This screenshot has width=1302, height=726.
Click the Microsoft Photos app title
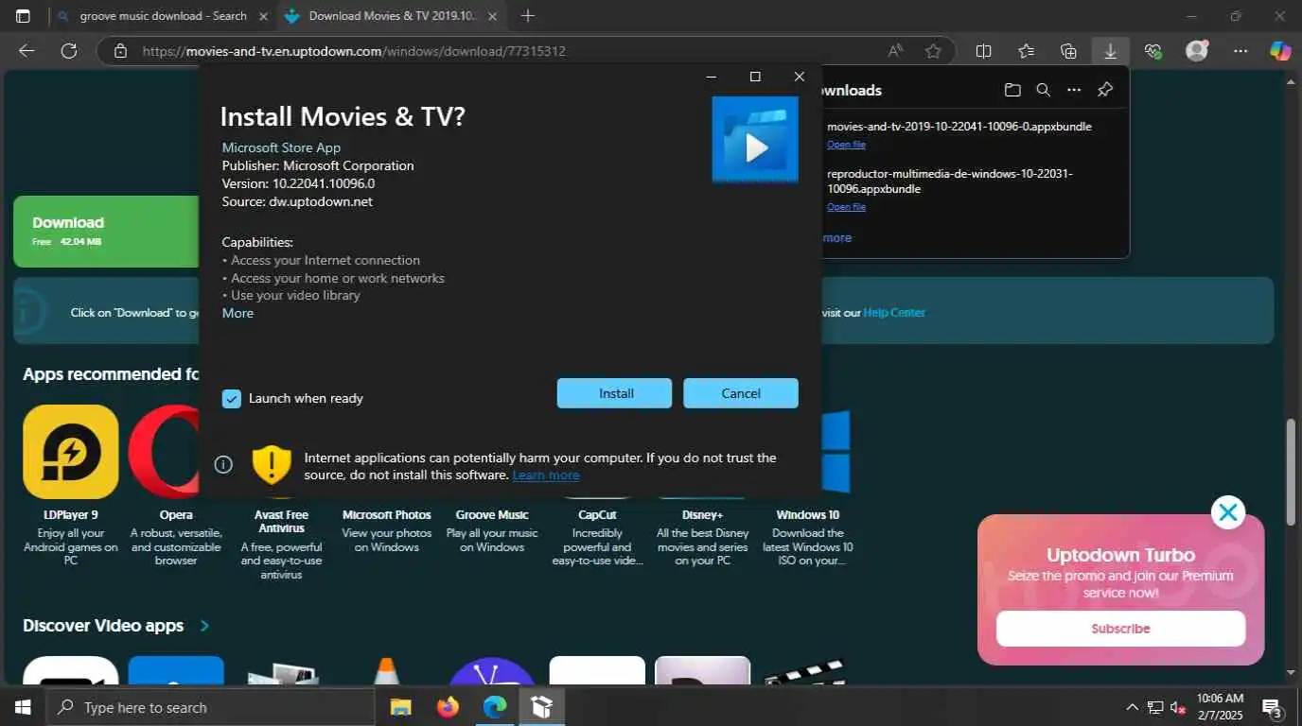387,515
